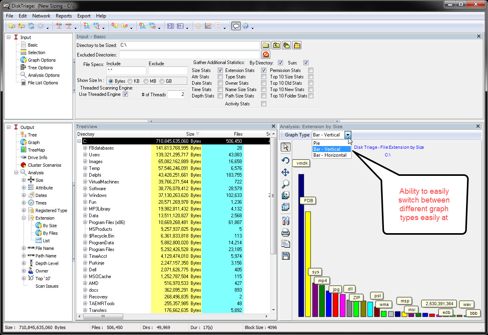Click the browse folder button beside Directory to be Sized
Screen dimensions: 488x335
(x=266, y=45)
